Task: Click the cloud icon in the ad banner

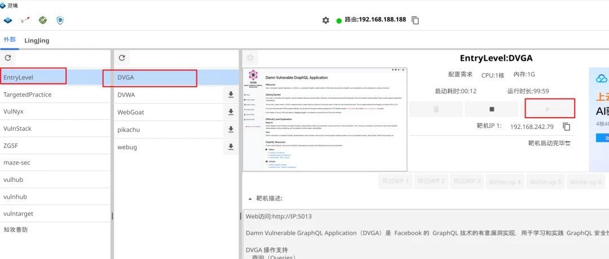Action: point(602,79)
